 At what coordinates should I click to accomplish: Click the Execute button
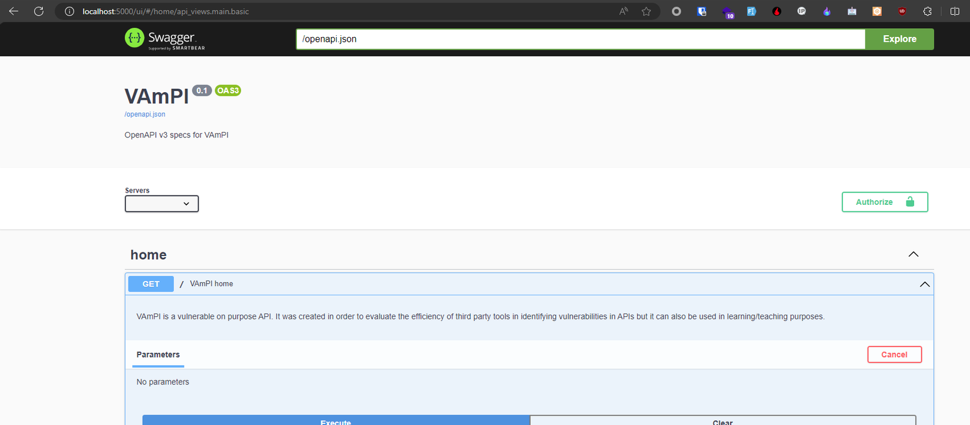click(336, 420)
